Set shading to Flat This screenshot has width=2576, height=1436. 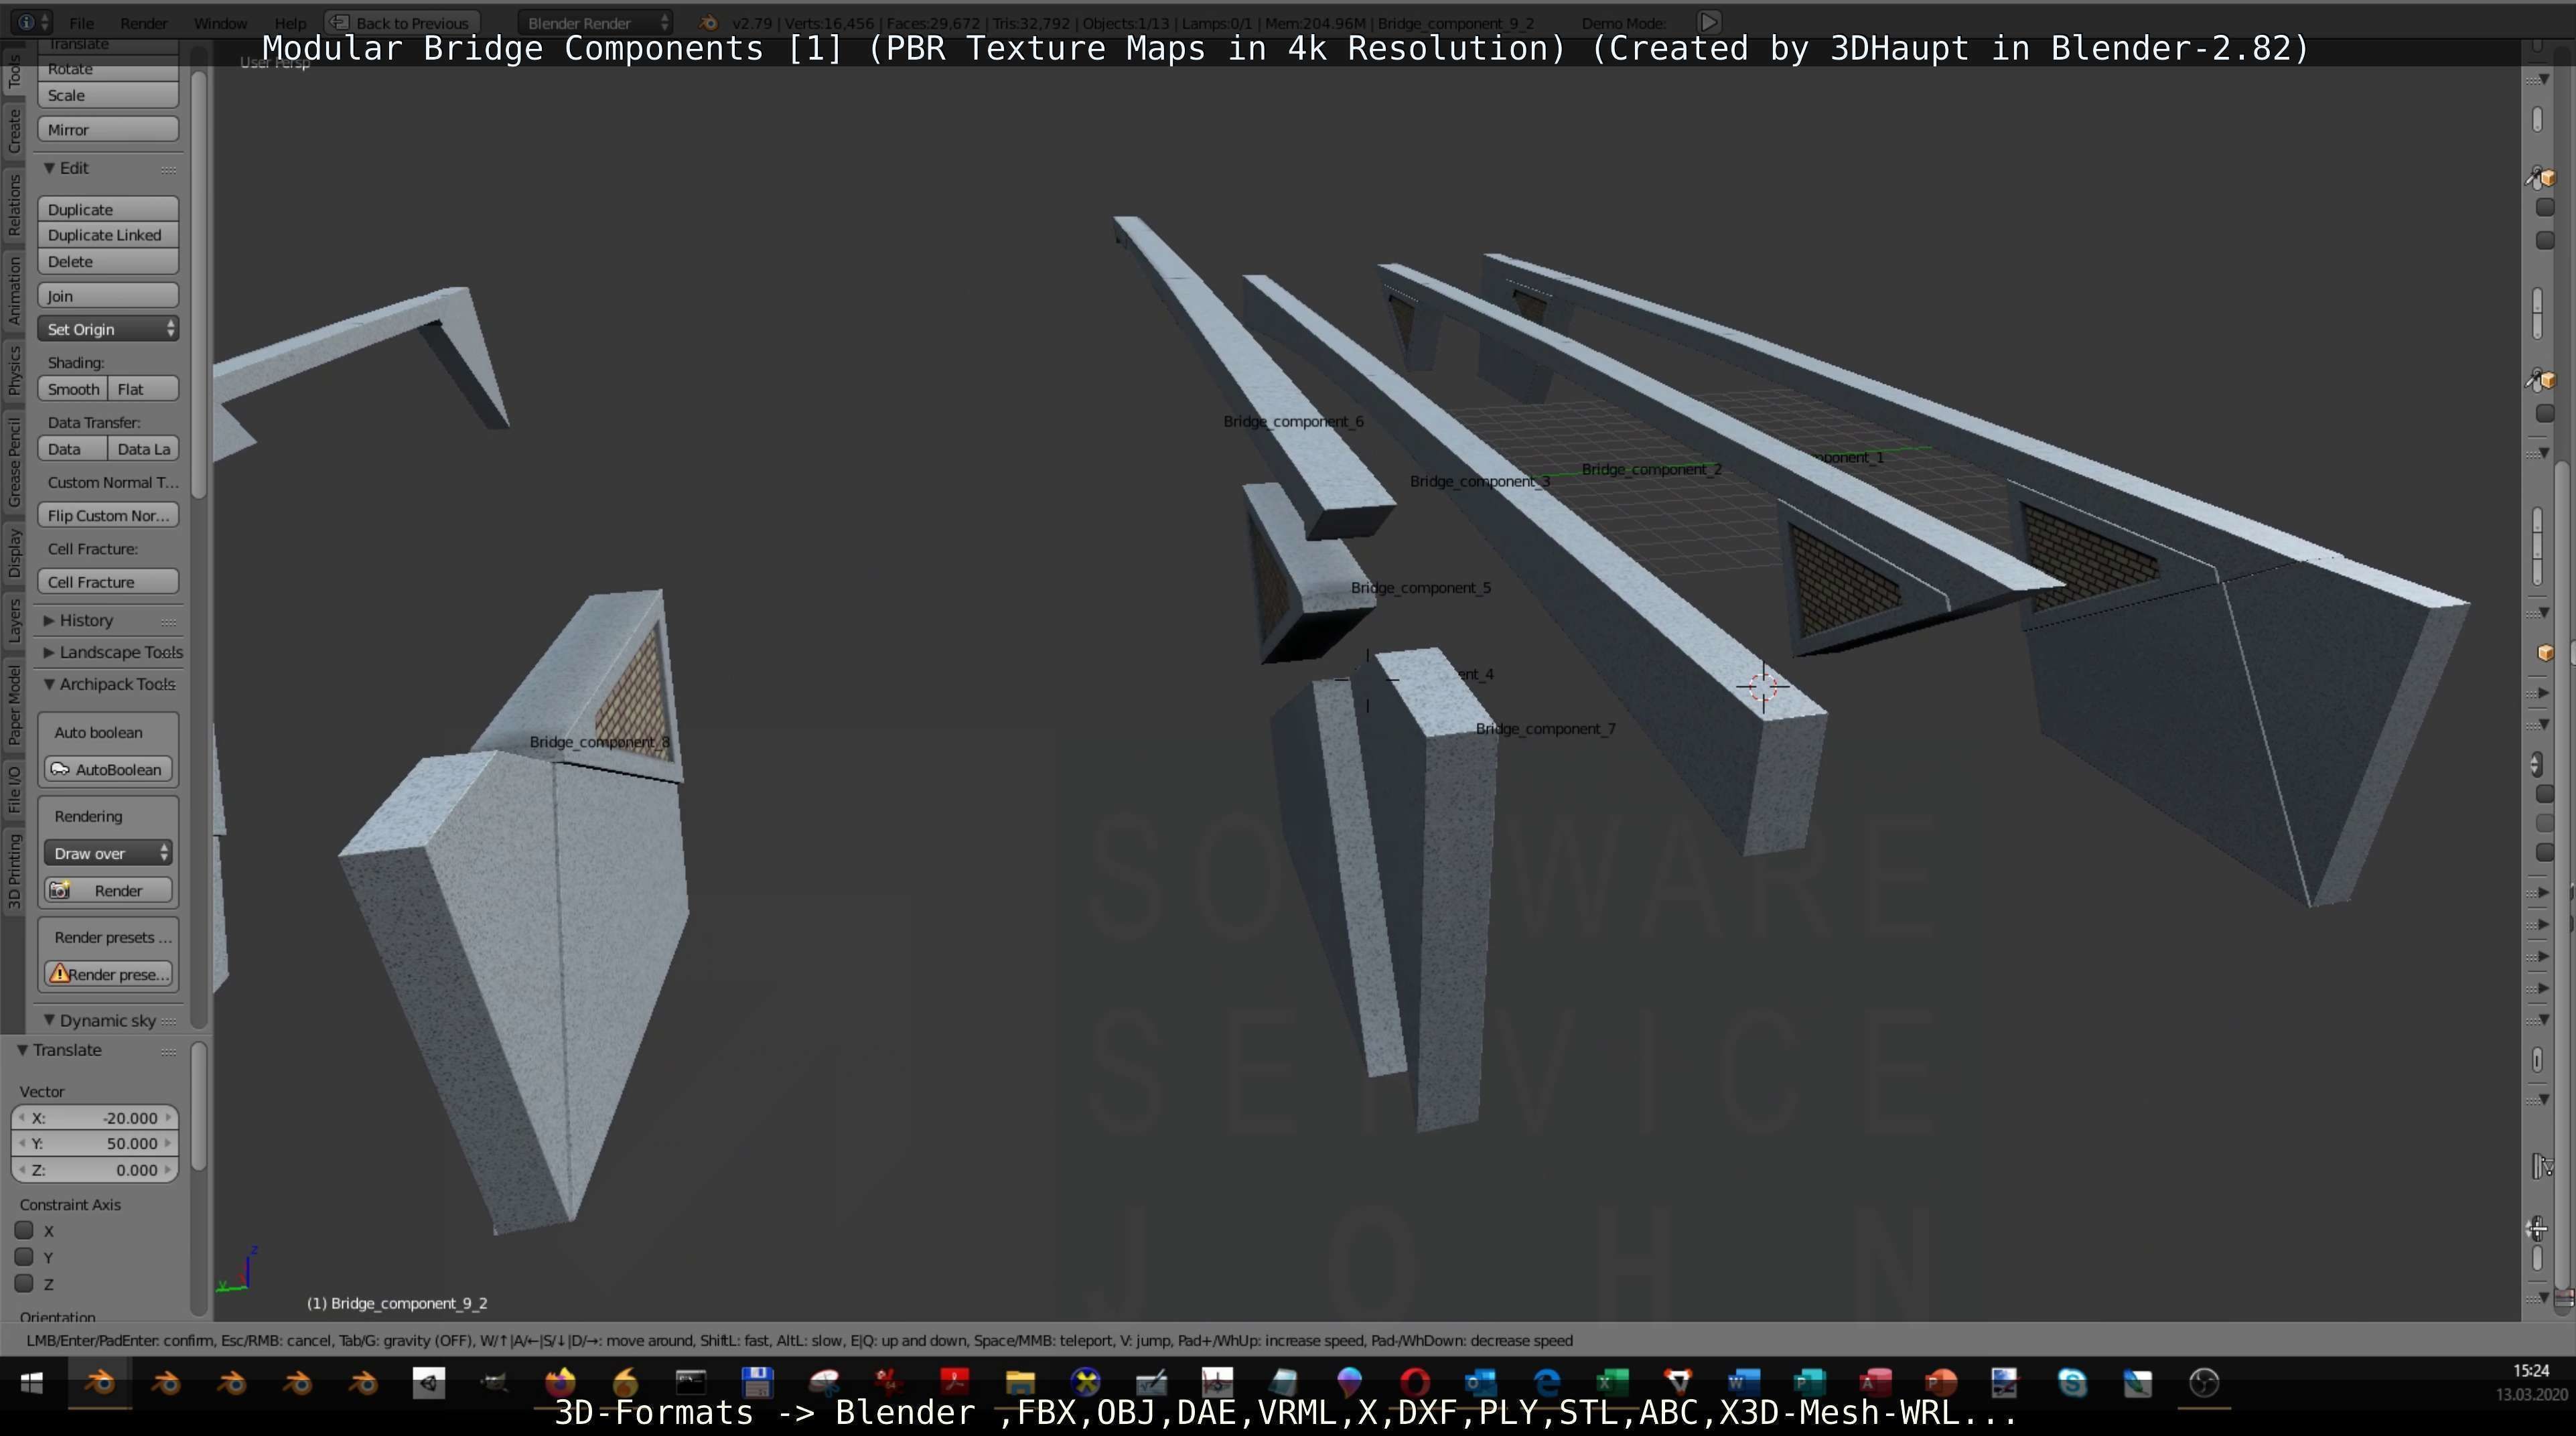(144, 389)
